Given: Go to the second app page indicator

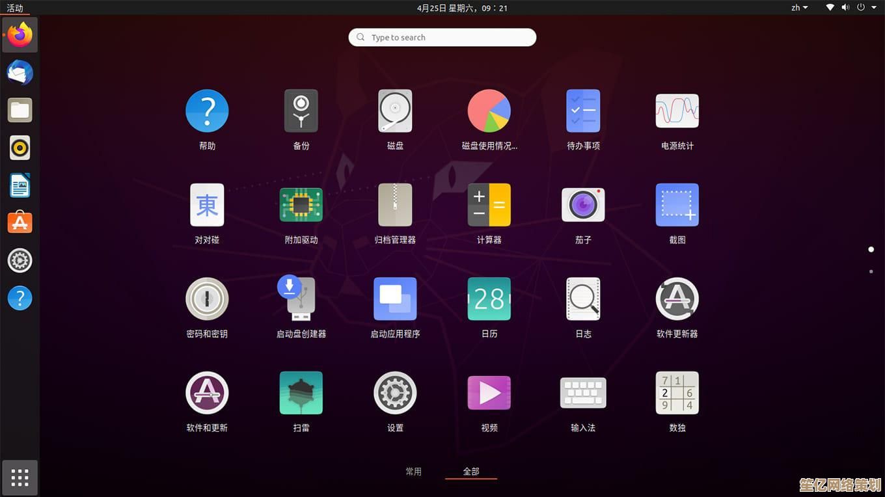Looking at the screenshot, I should (871, 271).
